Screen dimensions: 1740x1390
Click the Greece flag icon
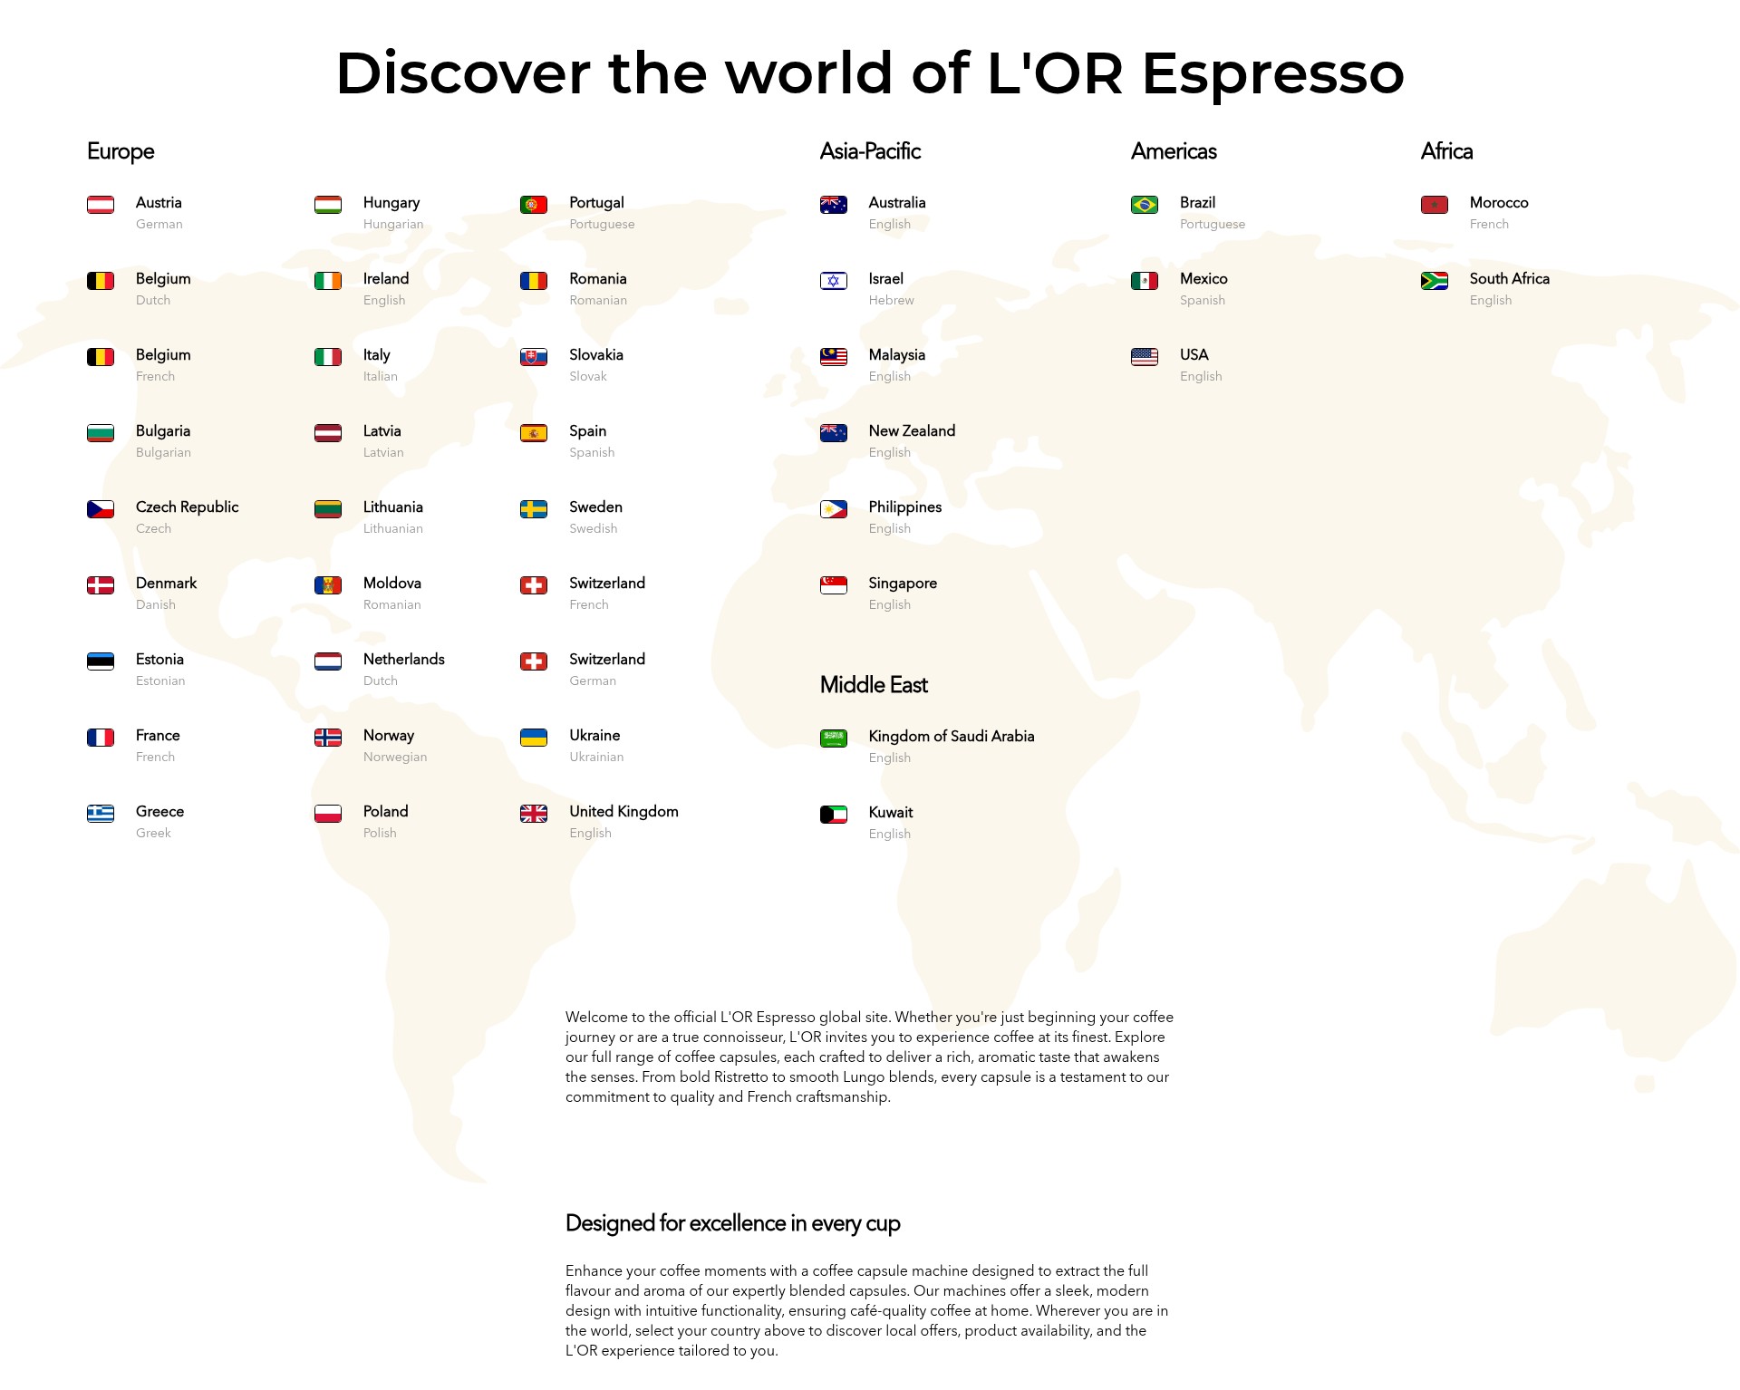click(101, 814)
